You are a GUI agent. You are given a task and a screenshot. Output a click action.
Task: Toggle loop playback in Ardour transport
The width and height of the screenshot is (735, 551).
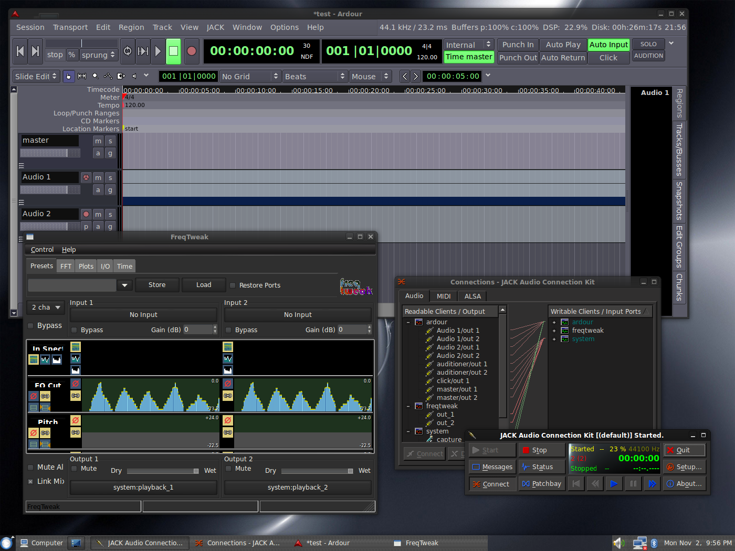[128, 51]
